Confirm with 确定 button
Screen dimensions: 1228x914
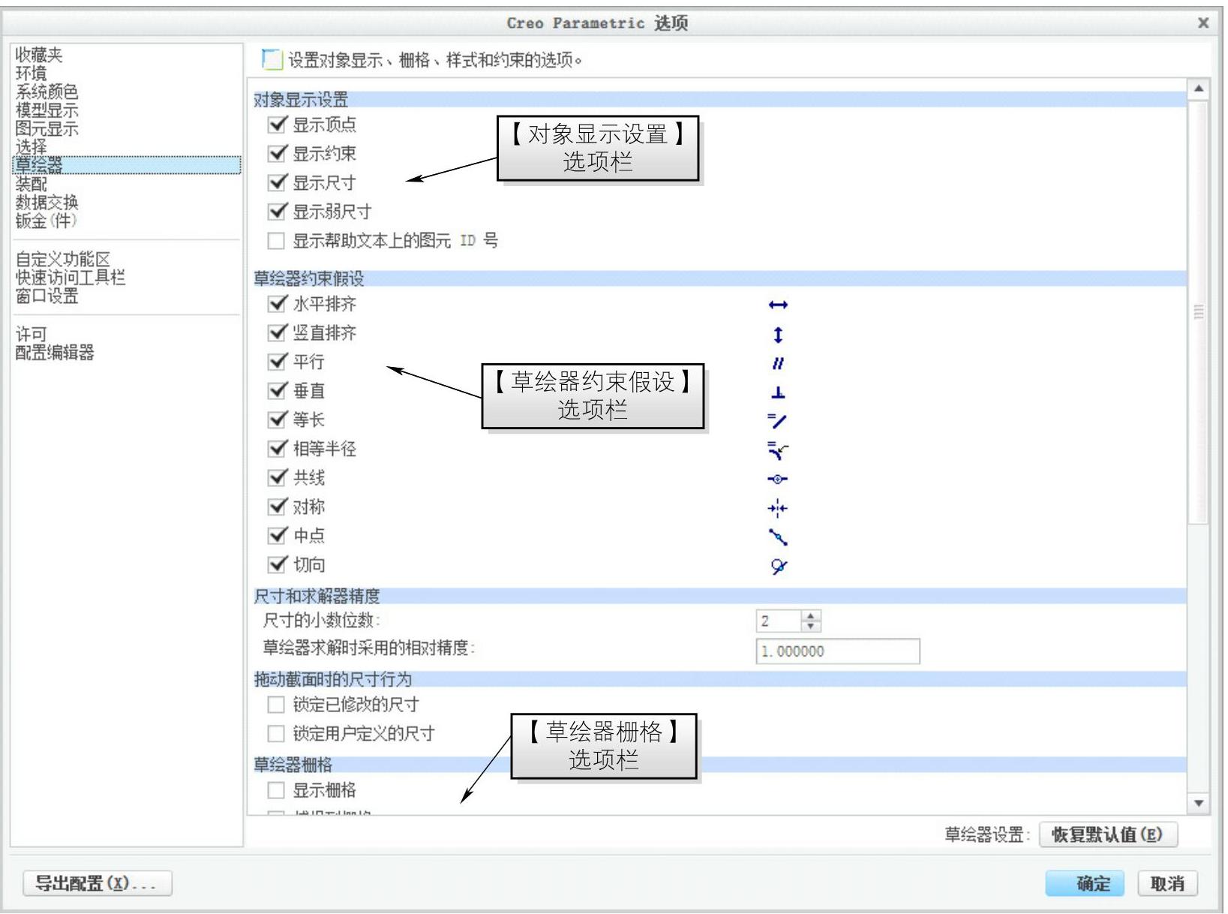pos(1084,883)
